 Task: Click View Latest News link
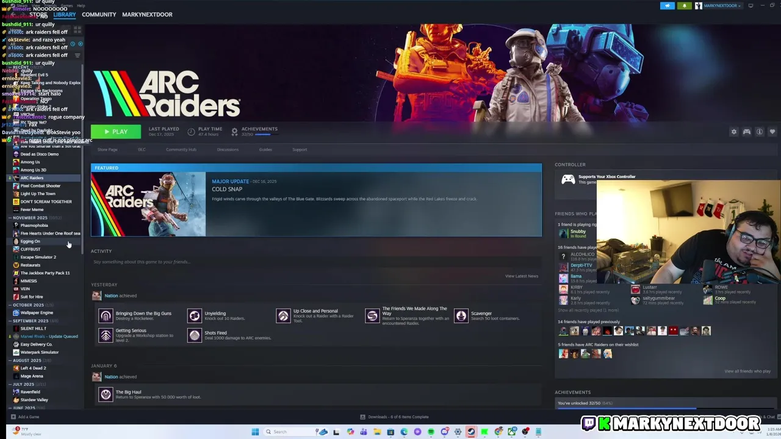[522, 276]
